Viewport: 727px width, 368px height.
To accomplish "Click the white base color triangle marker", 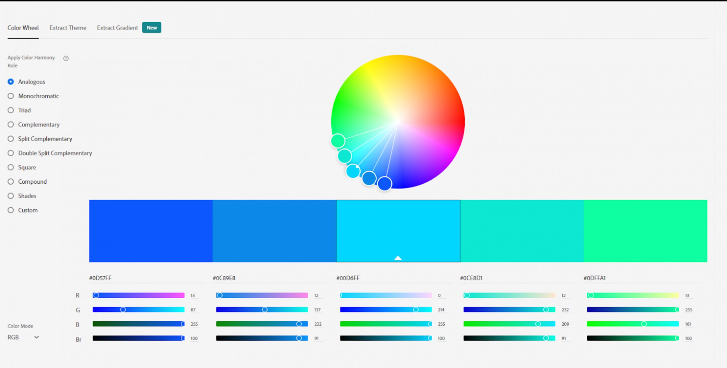I will 398,258.
